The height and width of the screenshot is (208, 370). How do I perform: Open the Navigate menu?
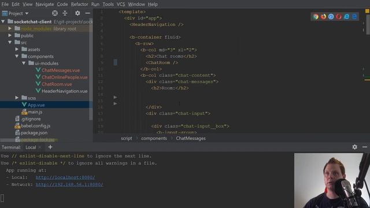(45, 4)
